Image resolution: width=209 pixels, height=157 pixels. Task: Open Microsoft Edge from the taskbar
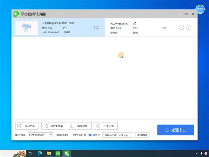40,153
